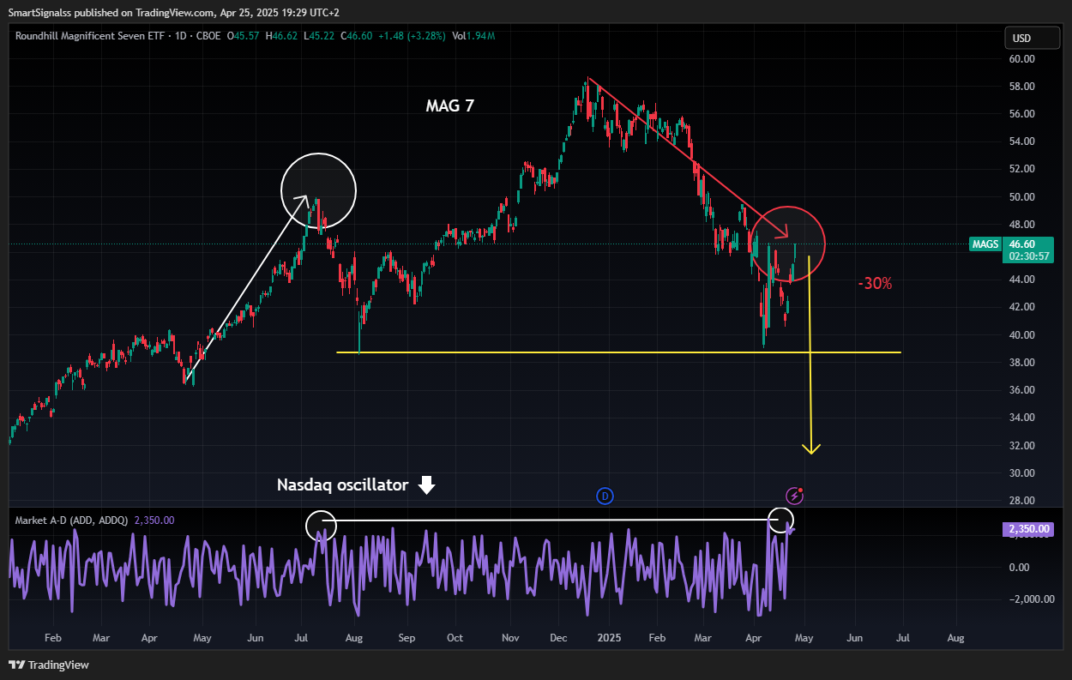Click the Sep label on time axis
The width and height of the screenshot is (1072, 680).
pyautogui.click(x=407, y=638)
